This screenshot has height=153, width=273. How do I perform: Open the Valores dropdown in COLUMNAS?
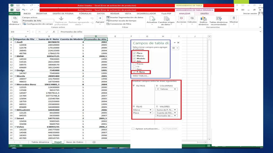point(175,89)
